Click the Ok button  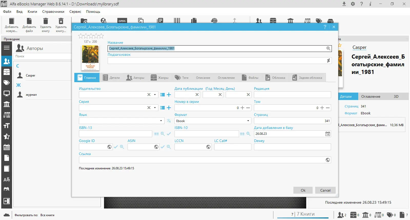click(x=303, y=190)
